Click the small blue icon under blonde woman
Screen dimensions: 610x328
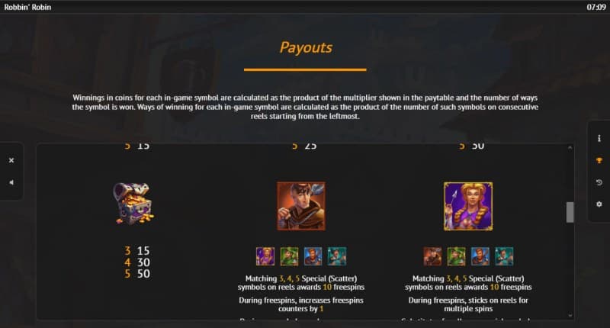480,256
